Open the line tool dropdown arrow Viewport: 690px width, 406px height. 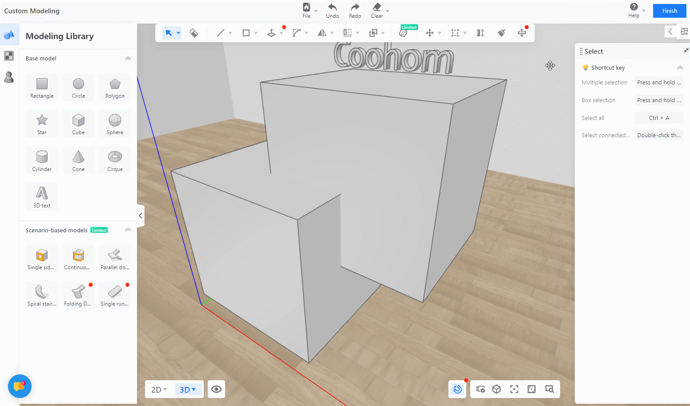click(230, 33)
